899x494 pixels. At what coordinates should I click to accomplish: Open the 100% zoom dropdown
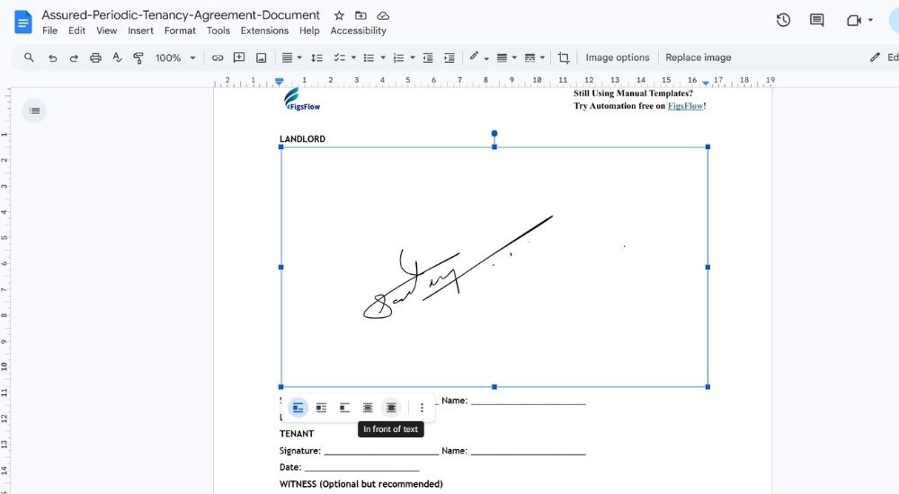[x=175, y=57]
